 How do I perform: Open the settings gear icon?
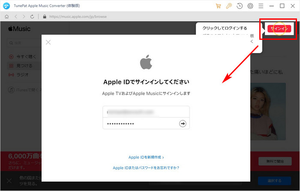tap(250, 6)
